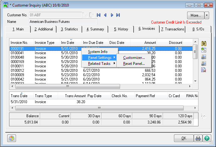Click the round Office-style button at bottom left
This screenshot has width=216, height=147.
(x=11, y=138)
